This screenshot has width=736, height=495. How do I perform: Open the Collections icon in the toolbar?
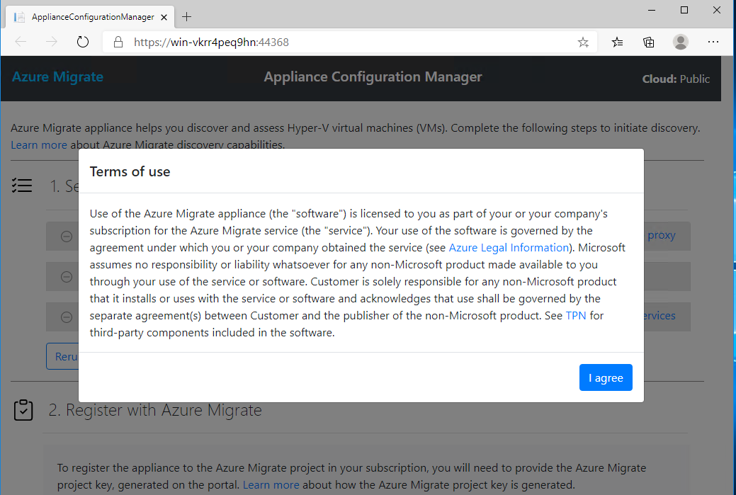coord(649,42)
